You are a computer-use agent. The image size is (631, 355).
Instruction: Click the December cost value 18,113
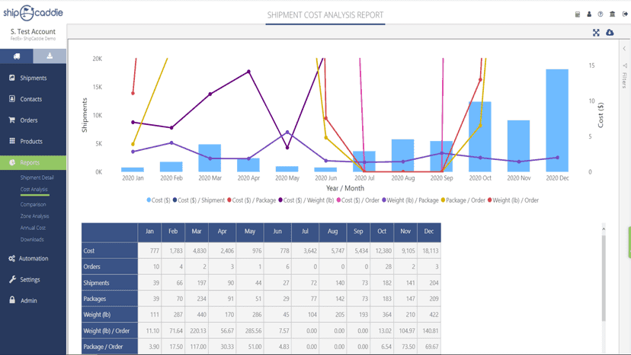(x=429, y=251)
